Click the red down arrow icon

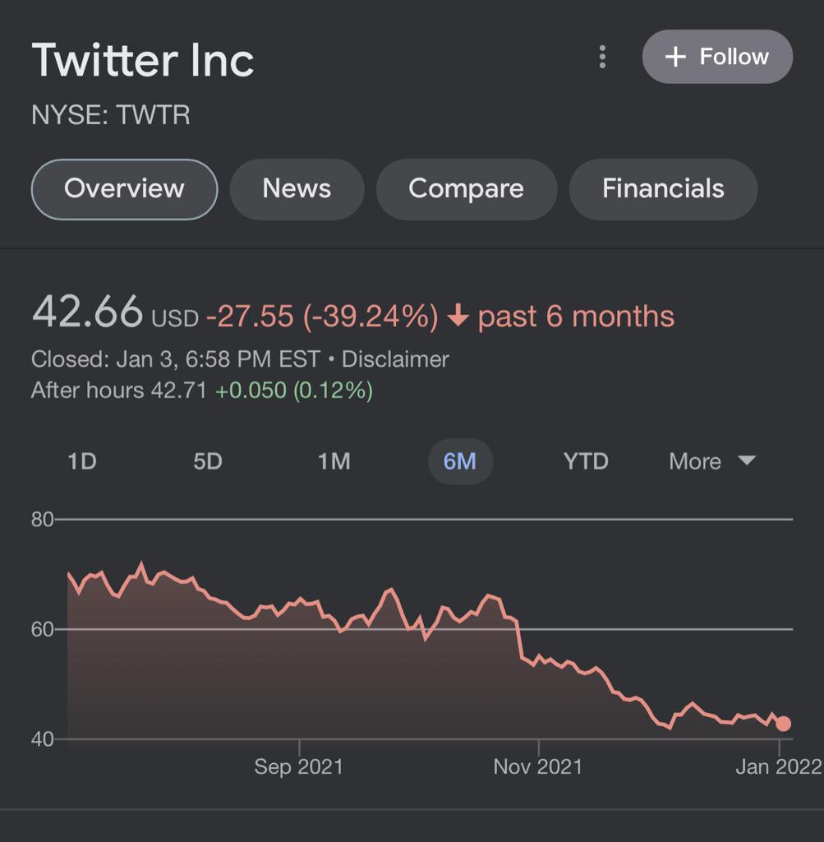(x=458, y=317)
